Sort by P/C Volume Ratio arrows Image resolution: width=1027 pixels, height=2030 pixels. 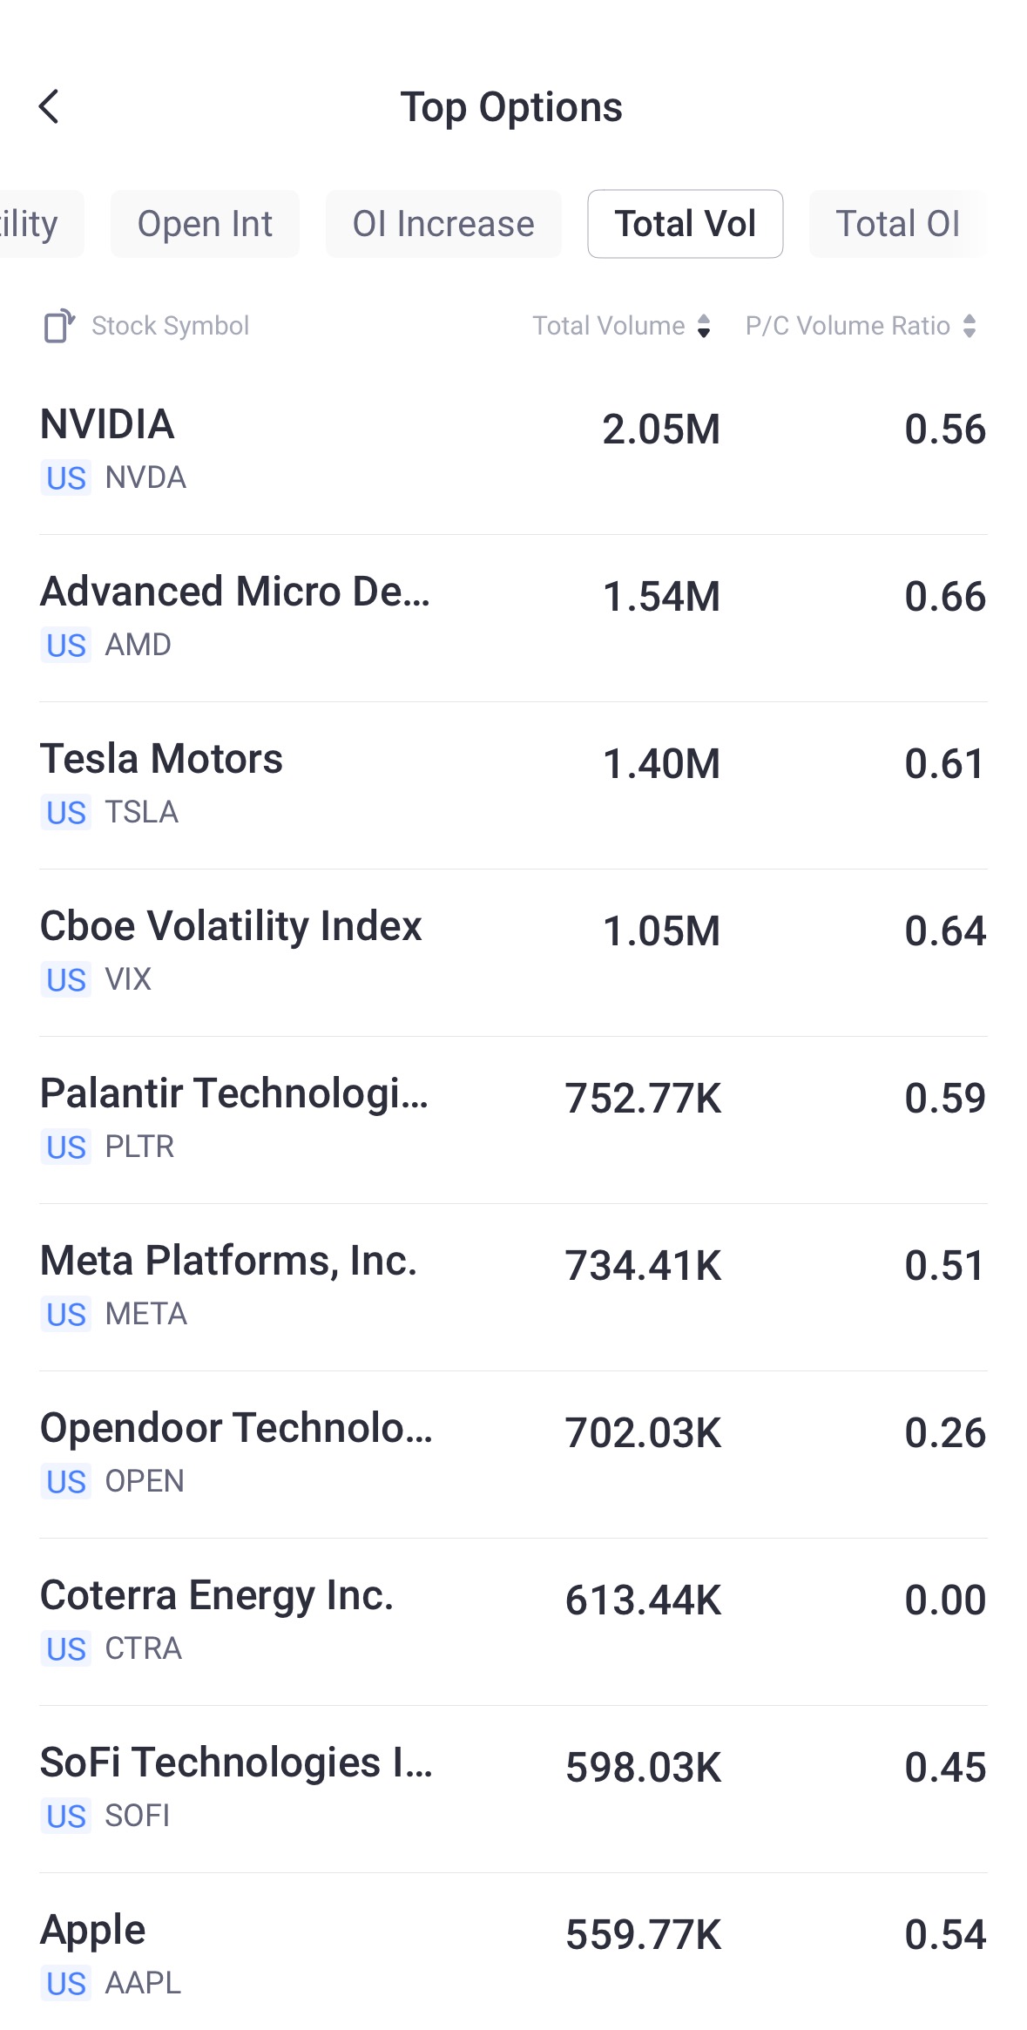point(970,326)
